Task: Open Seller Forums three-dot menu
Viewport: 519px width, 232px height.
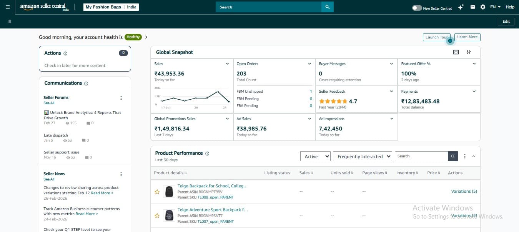Action: tap(121, 98)
